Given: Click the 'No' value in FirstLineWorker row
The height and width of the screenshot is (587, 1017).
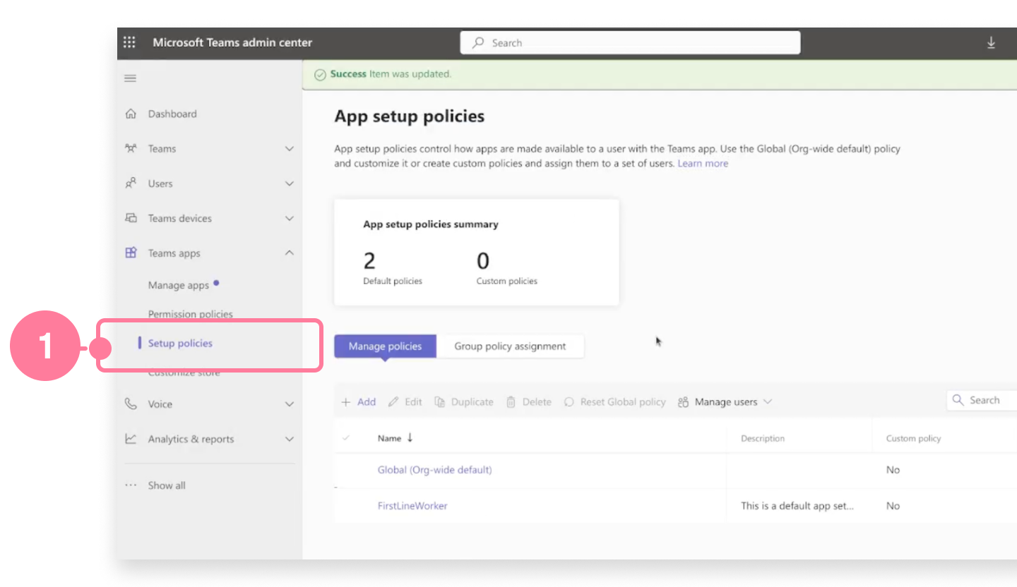Looking at the screenshot, I should click(893, 505).
